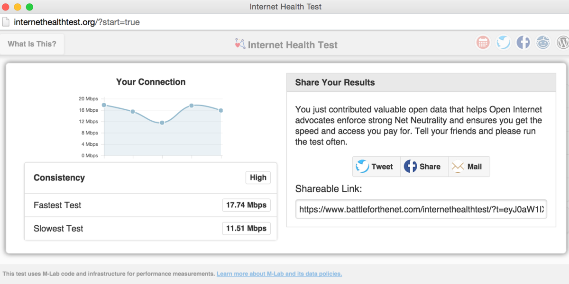Open the Twitter bird icon in header
The height and width of the screenshot is (284, 569).
(503, 43)
